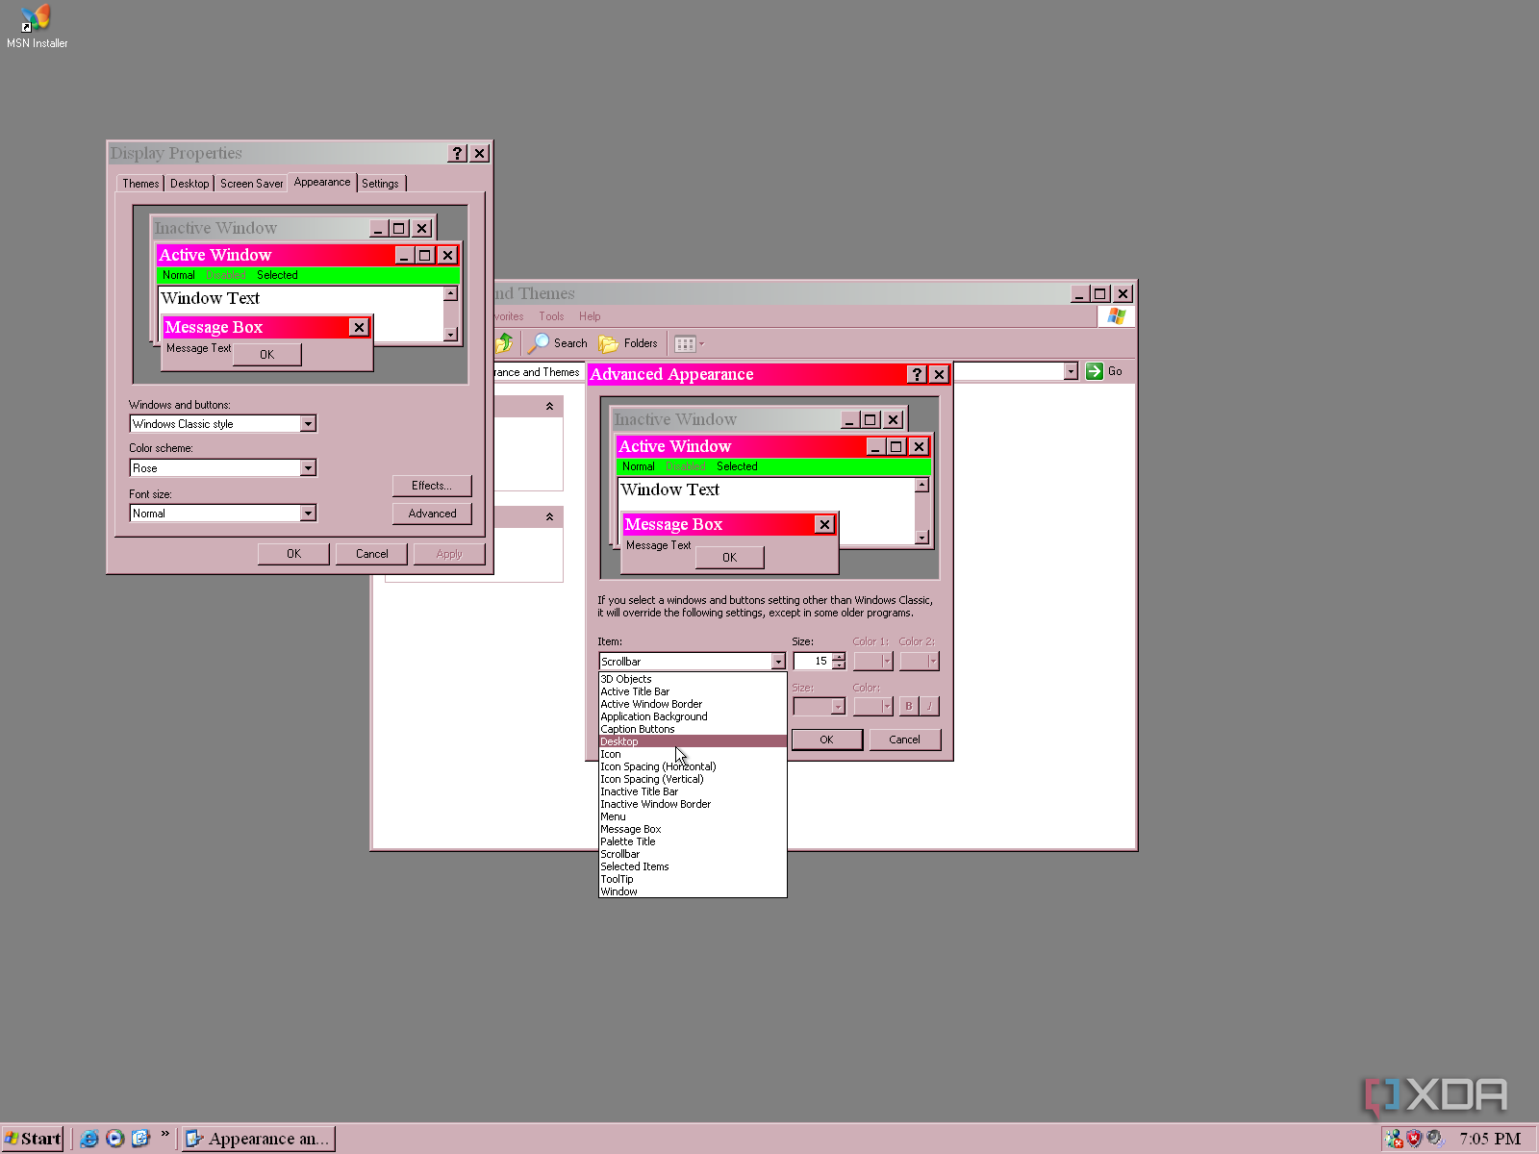Viewport: 1539px width, 1154px height.
Task: Select Active Title Bar in the item list
Action: tap(693, 691)
